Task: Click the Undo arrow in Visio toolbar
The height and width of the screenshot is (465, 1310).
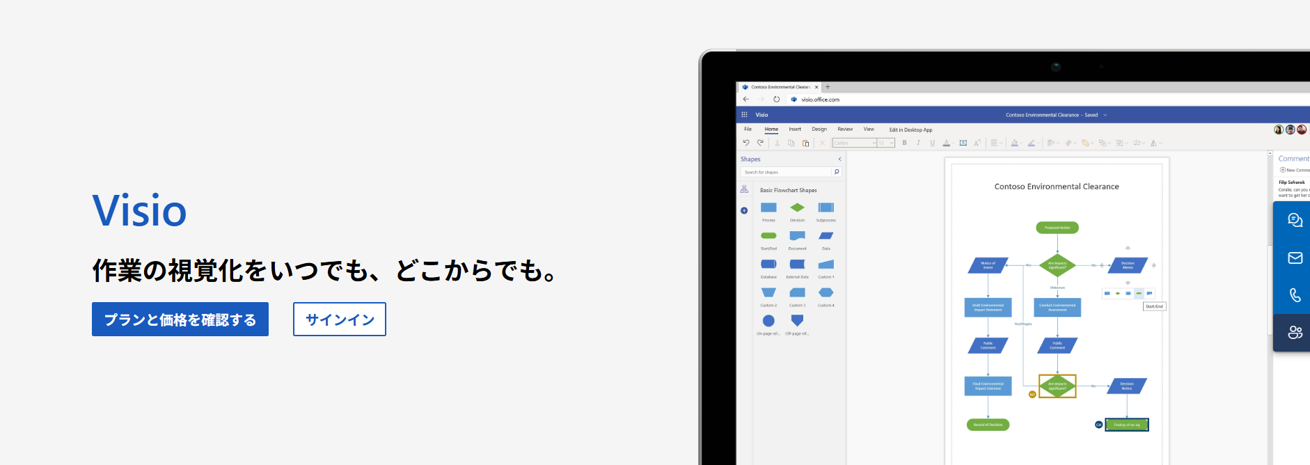Action: click(x=746, y=143)
